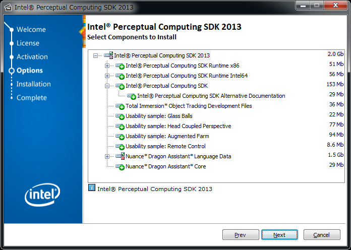Go to the License step in sidebar

click(28, 43)
